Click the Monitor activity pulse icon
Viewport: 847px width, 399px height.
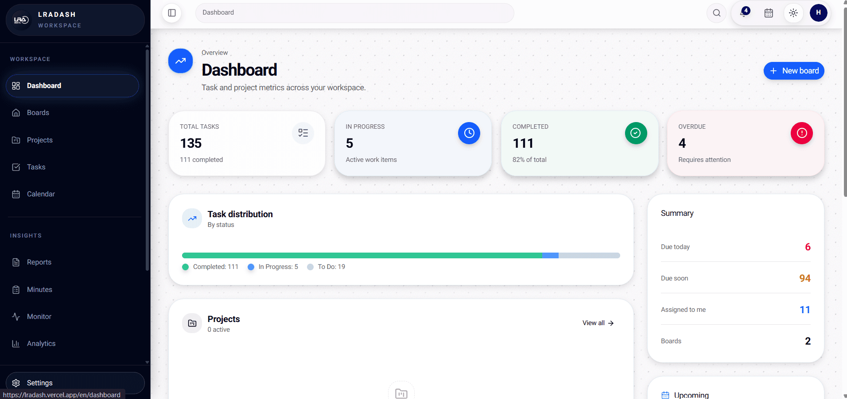[x=16, y=317]
